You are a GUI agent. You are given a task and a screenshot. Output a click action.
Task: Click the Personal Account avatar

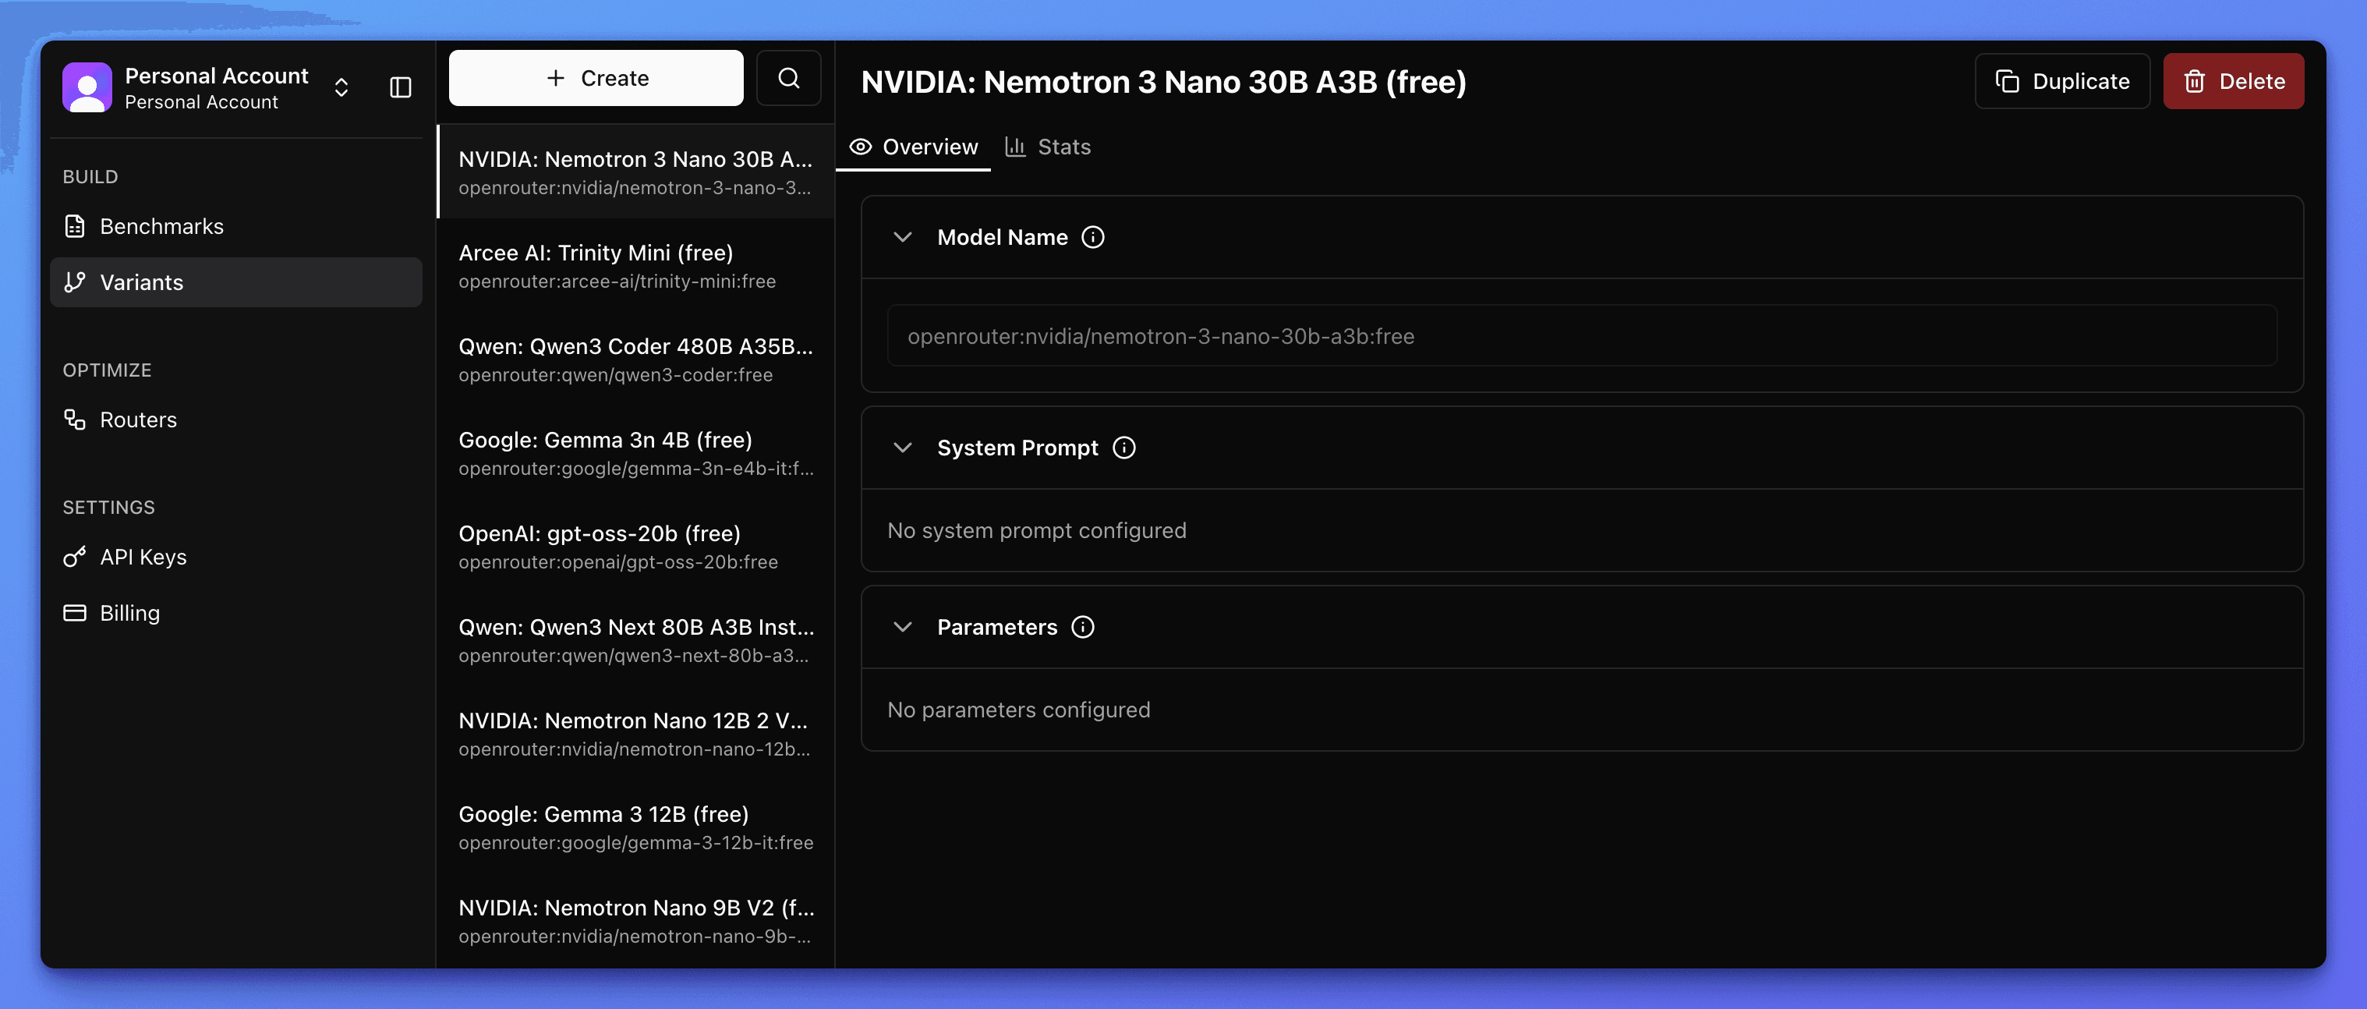[87, 87]
